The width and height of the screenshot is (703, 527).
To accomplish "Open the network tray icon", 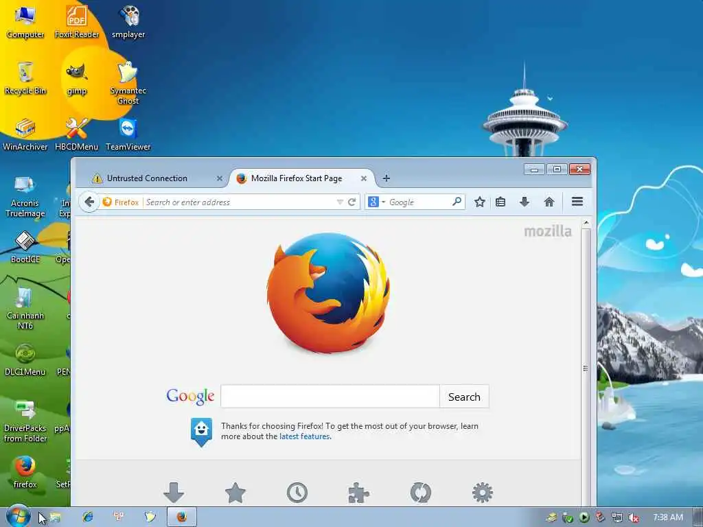I will pyautogui.click(x=617, y=517).
